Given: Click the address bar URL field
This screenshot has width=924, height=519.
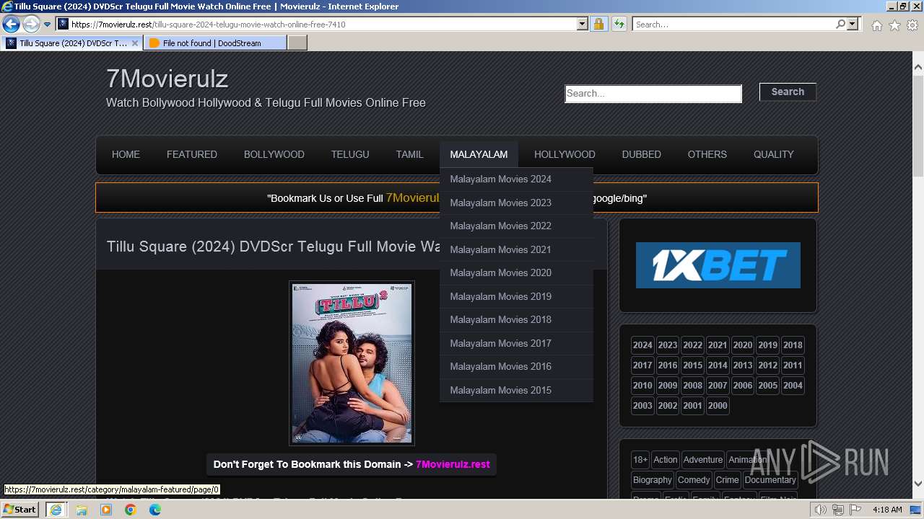Looking at the screenshot, I should [321, 24].
